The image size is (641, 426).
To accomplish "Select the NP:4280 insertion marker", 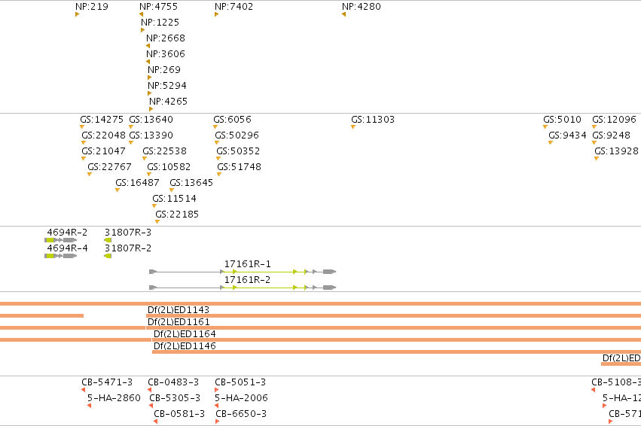I will (343, 15).
